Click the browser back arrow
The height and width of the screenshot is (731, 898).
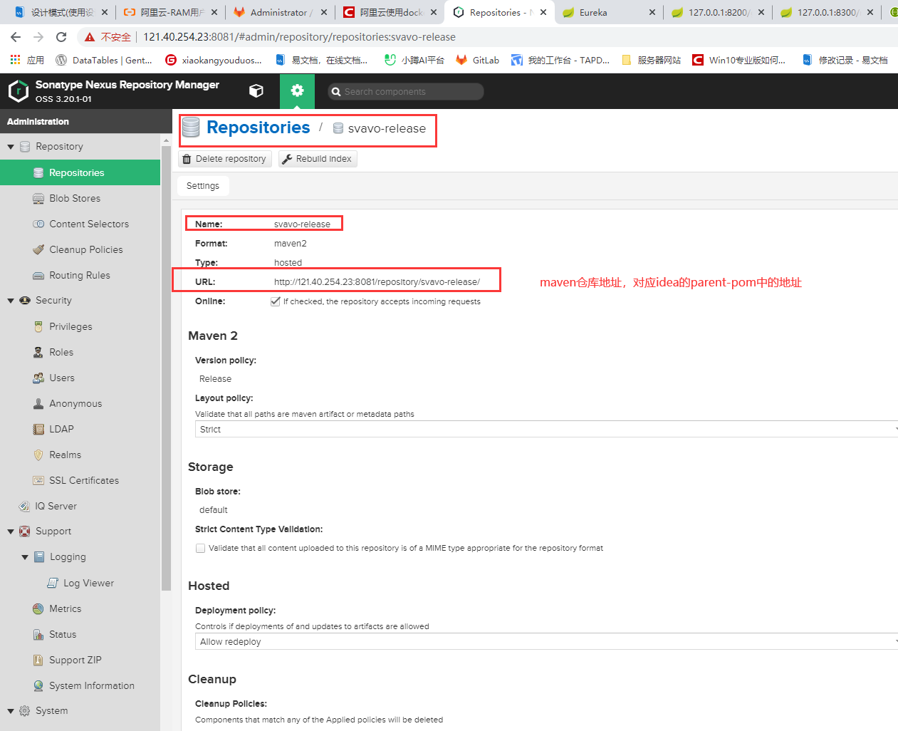[16, 37]
